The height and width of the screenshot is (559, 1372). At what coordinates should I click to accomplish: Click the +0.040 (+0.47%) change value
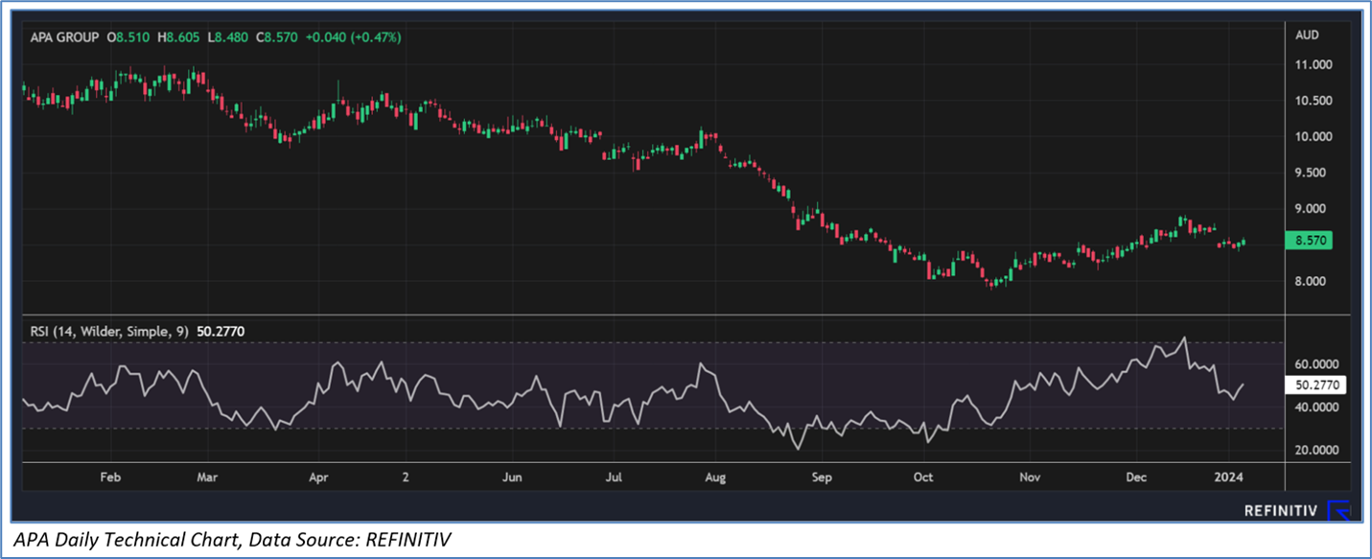click(x=354, y=37)
